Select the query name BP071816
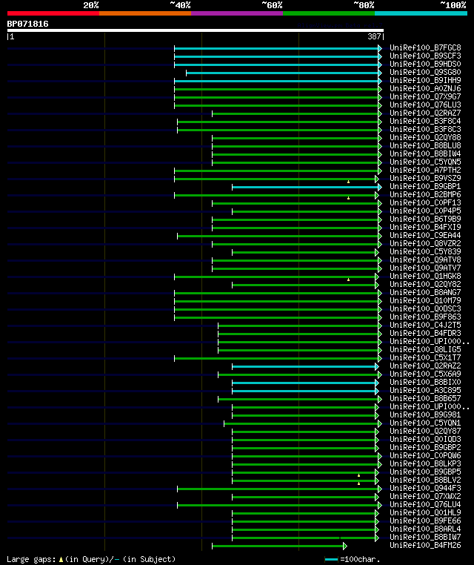 click(27, 24)
